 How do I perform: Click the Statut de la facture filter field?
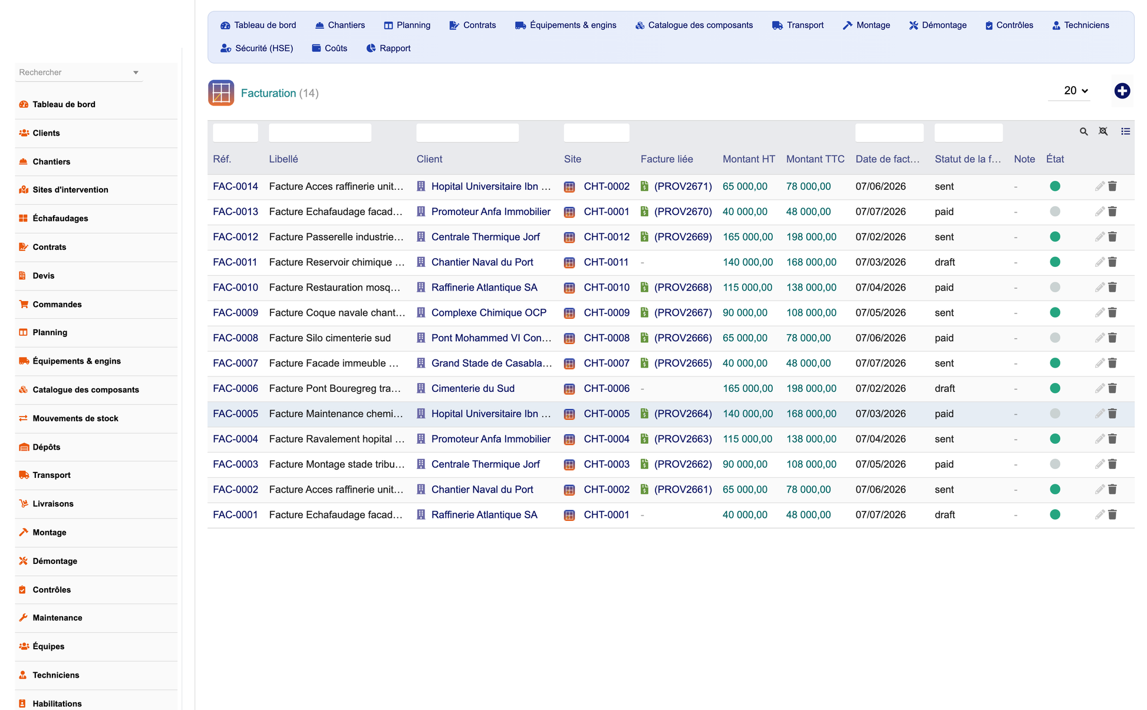pos(968,133)
